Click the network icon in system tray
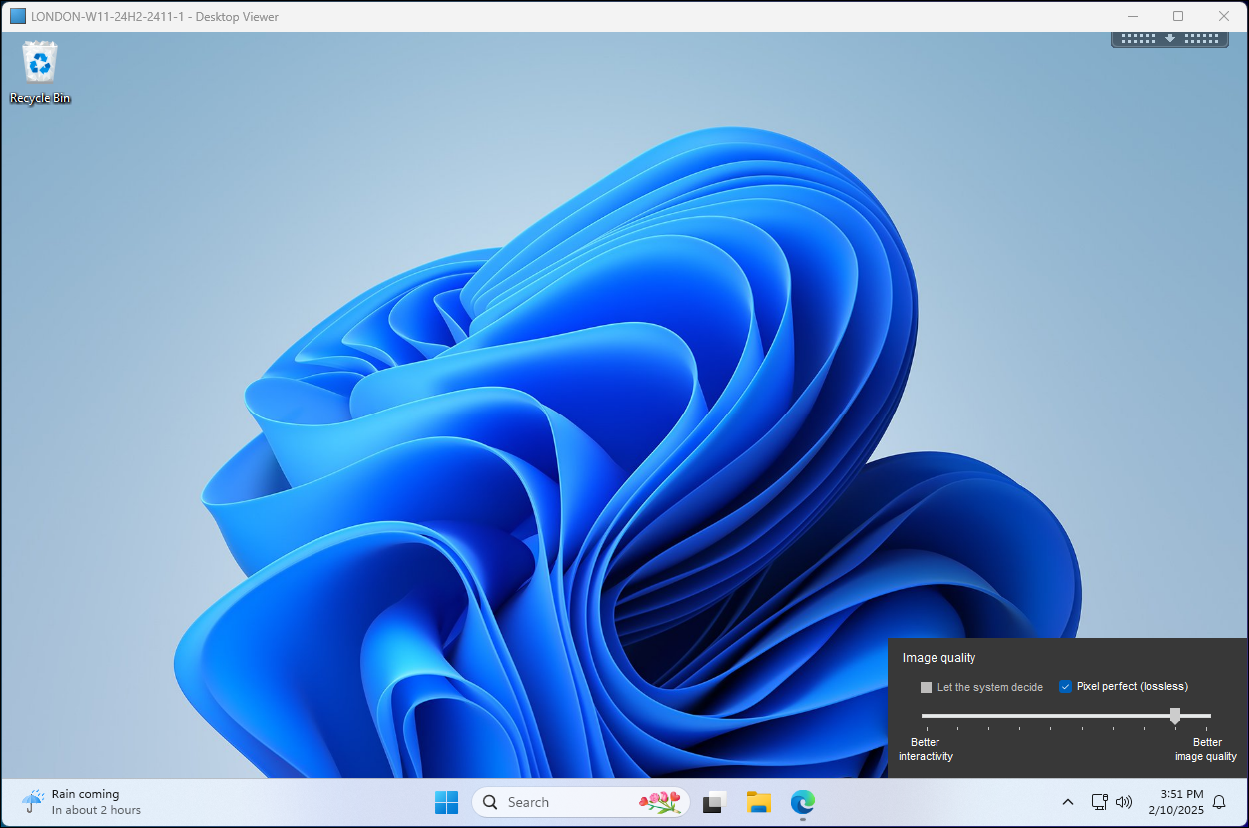Image resolution: width=1249 pixels, height=828 pixels. tap(1099, 802)
